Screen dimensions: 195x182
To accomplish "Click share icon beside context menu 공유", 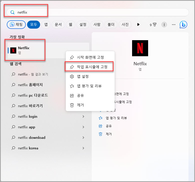I will [x=72, y=96].
